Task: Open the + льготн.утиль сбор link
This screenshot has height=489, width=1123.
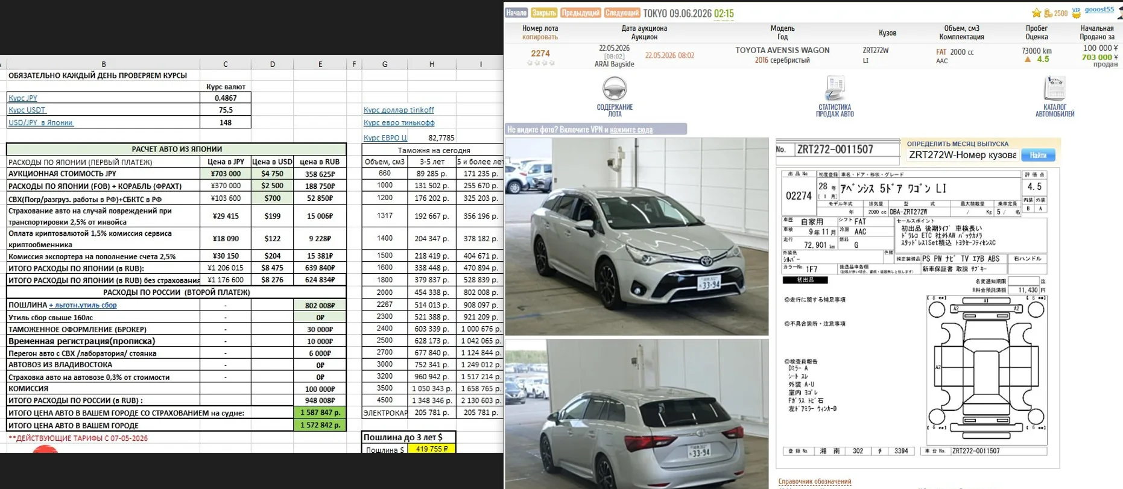Action: point(83,305)
